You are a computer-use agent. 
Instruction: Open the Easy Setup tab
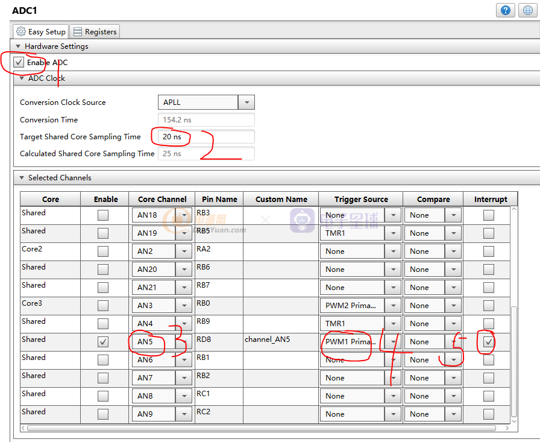click(x=41, y=31)
